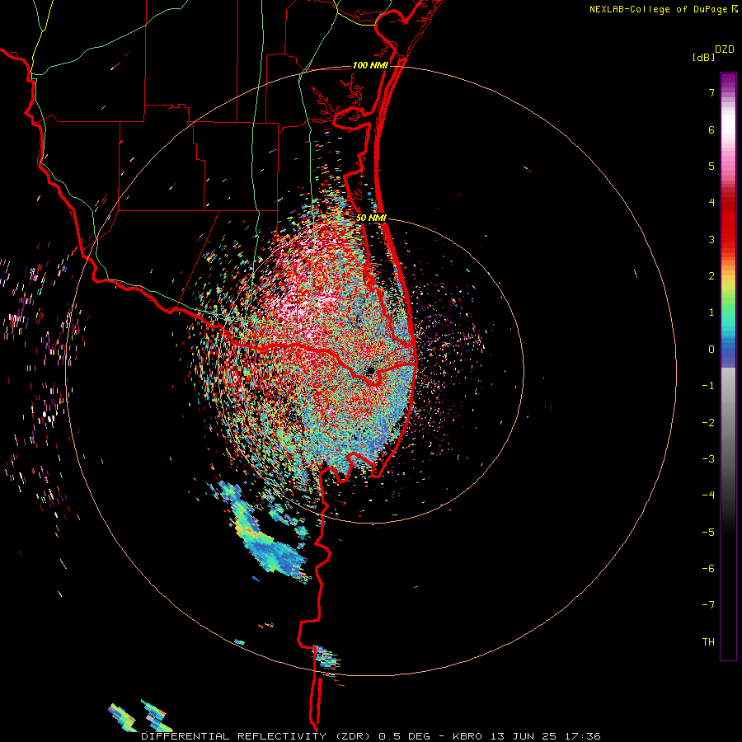Click the 3 value on the dB scale

click(x=711, y=239)
